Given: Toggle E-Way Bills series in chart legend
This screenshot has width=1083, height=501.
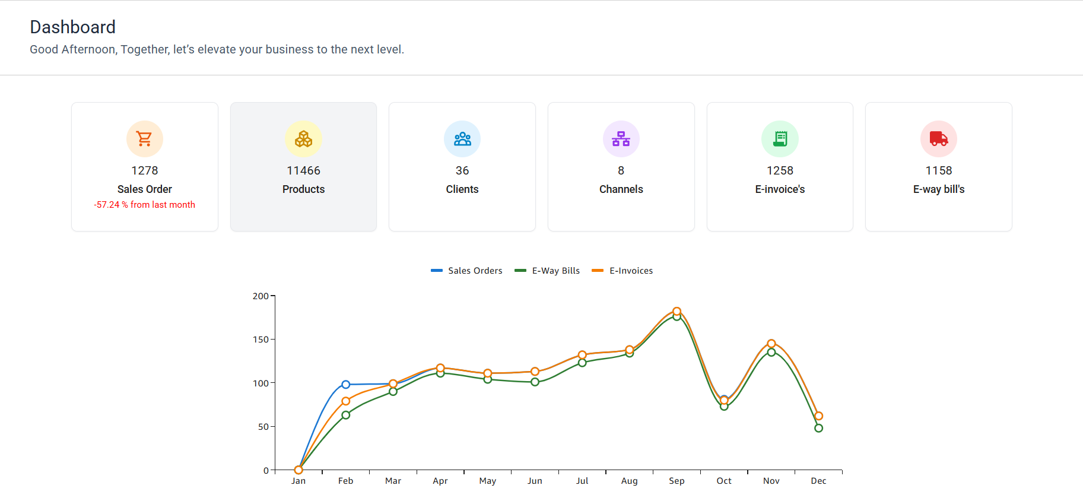Looking at the screenshot, I should pyautogui.click(x=555, y=271).
